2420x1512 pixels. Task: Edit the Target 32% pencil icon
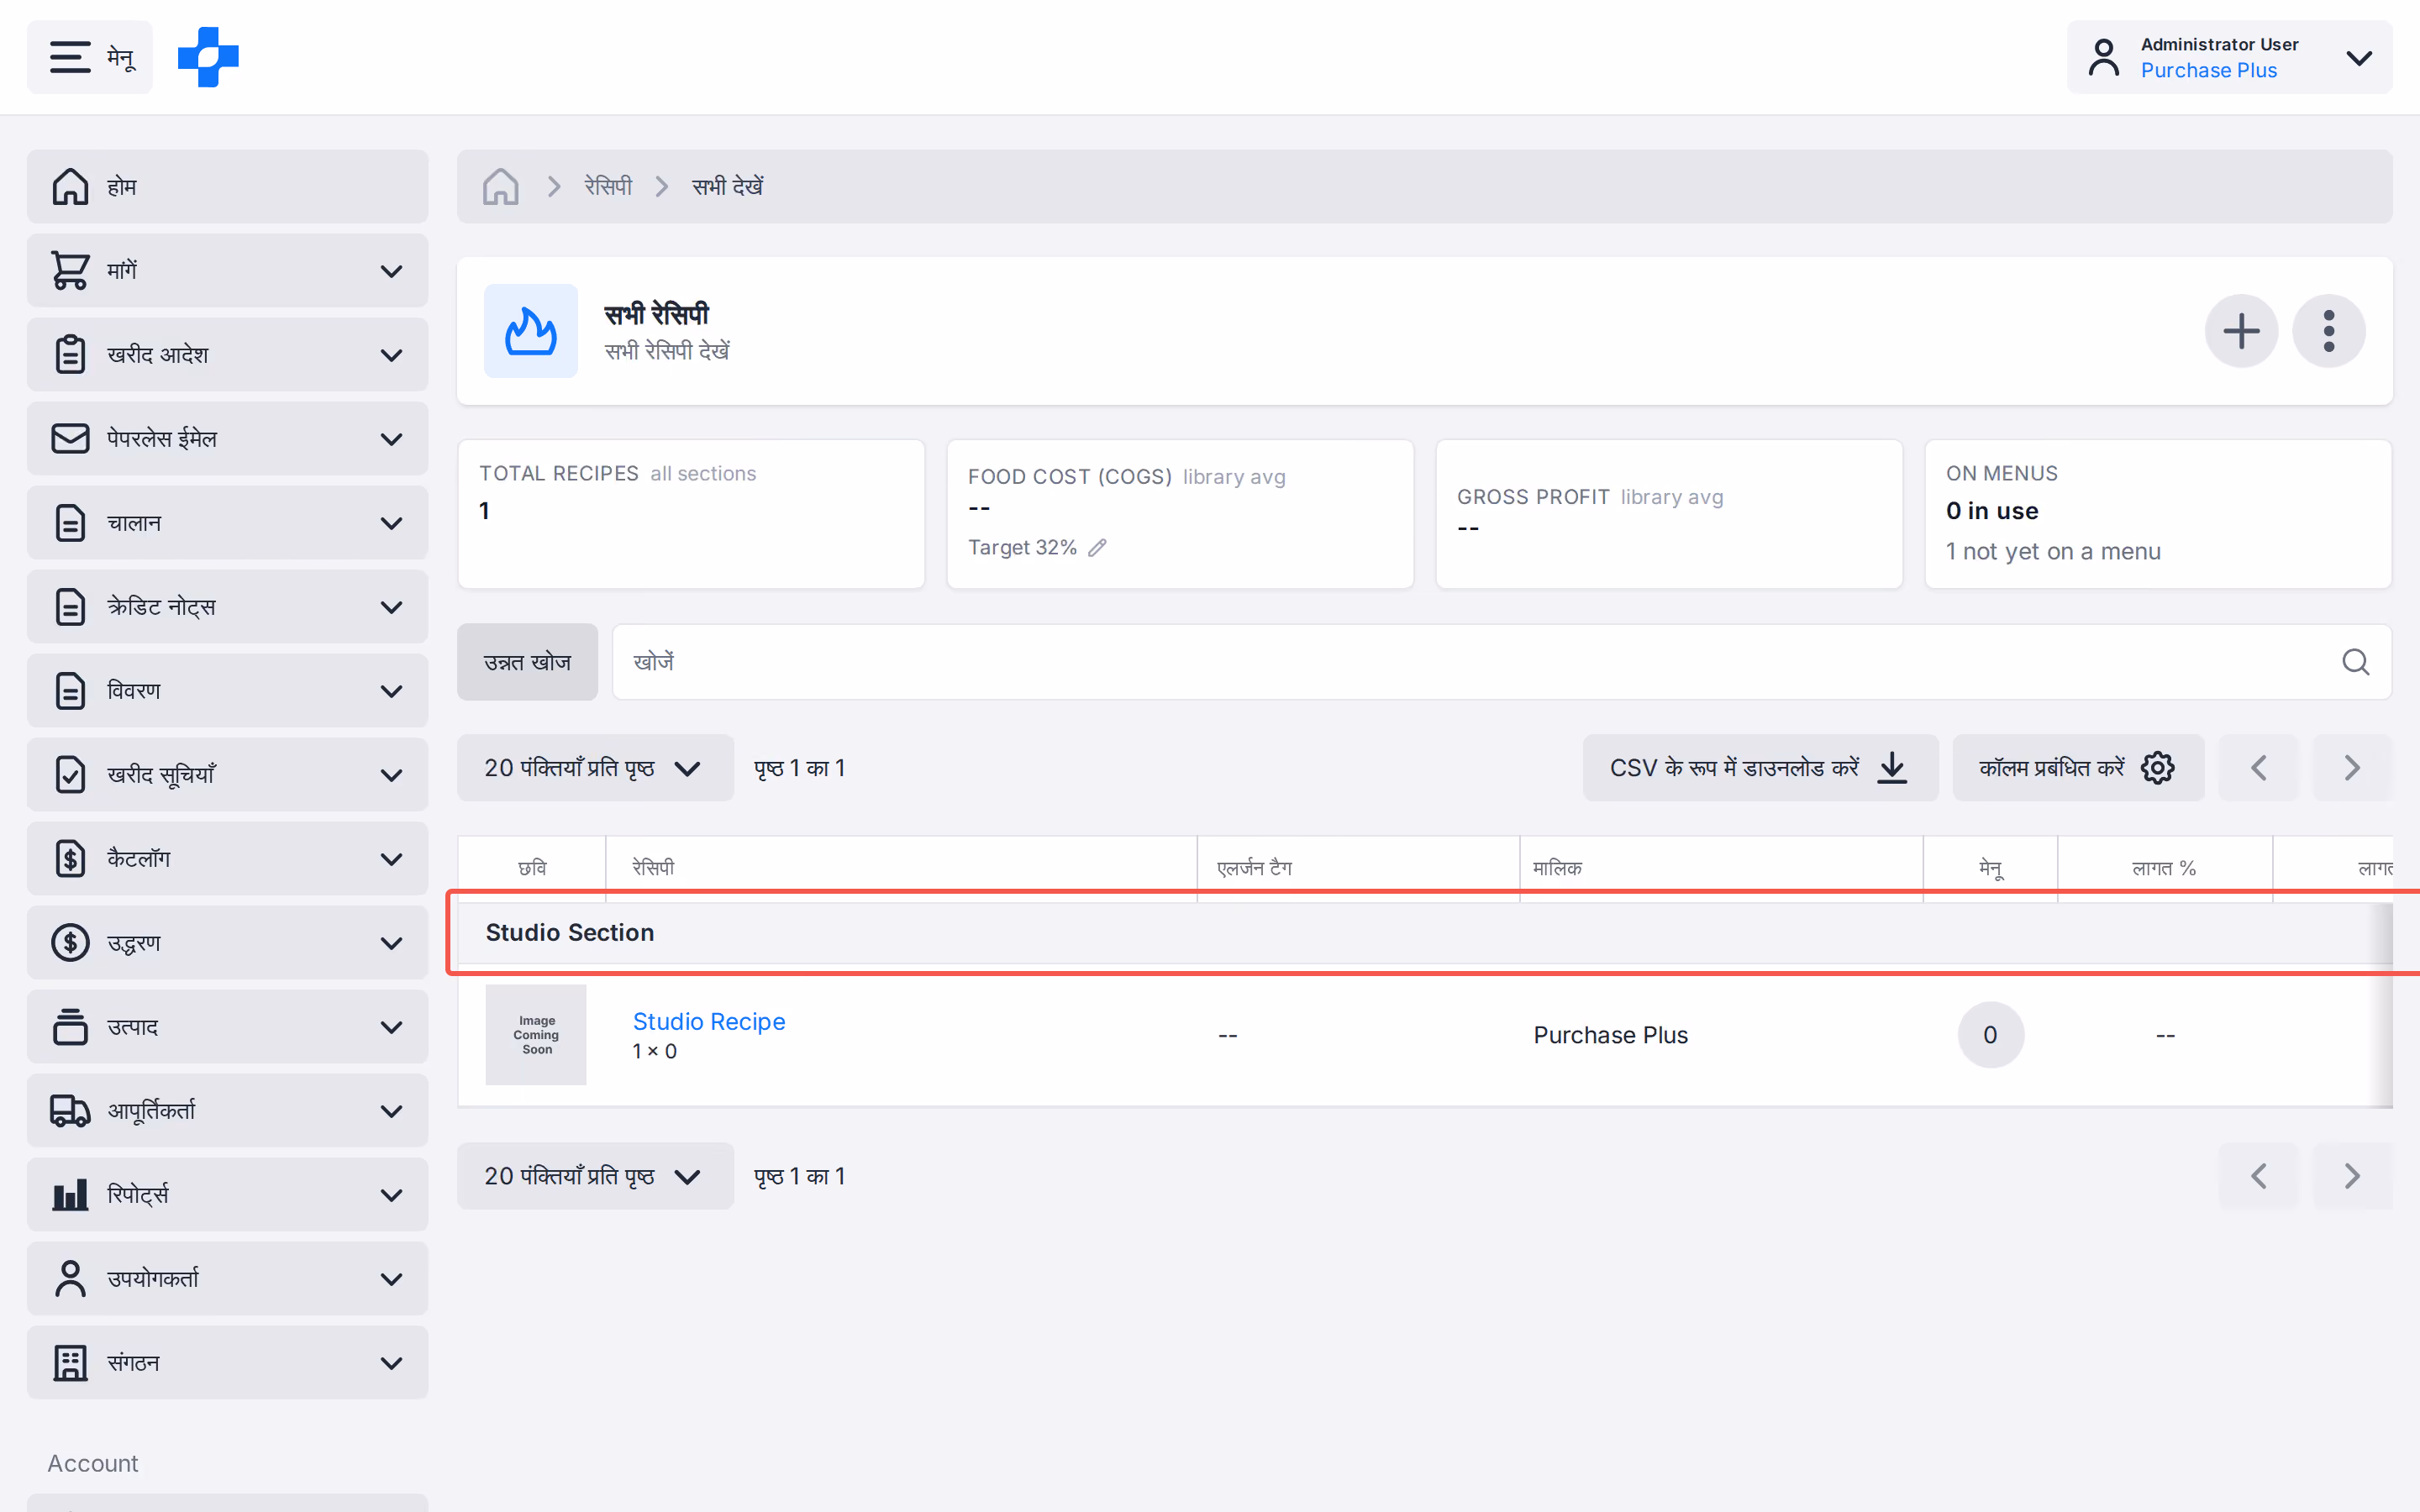[1097, 548]
